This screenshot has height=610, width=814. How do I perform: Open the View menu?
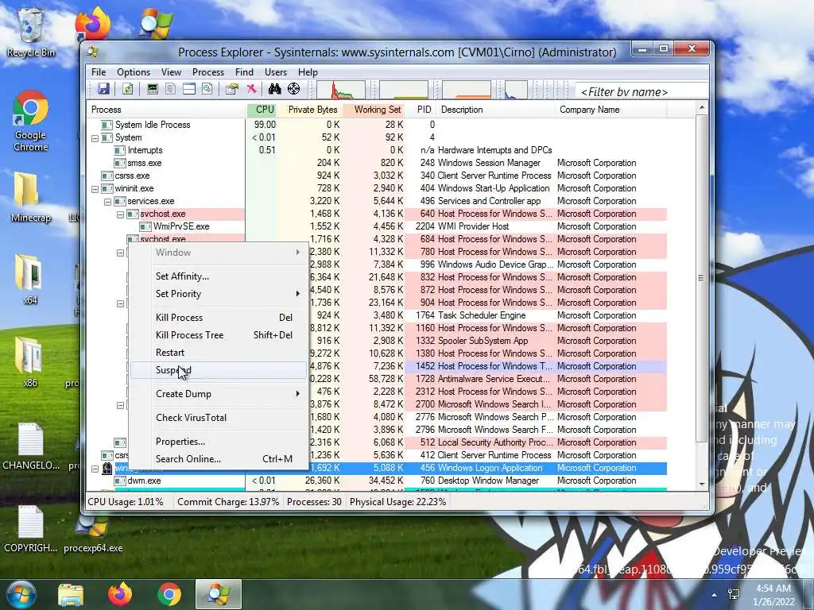171,72
